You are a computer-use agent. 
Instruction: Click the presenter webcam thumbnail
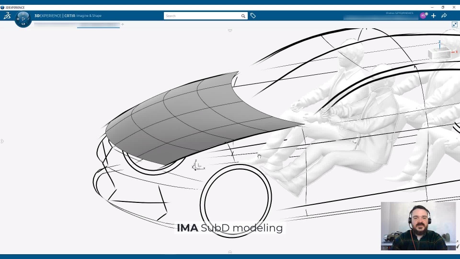pos(418,226)
